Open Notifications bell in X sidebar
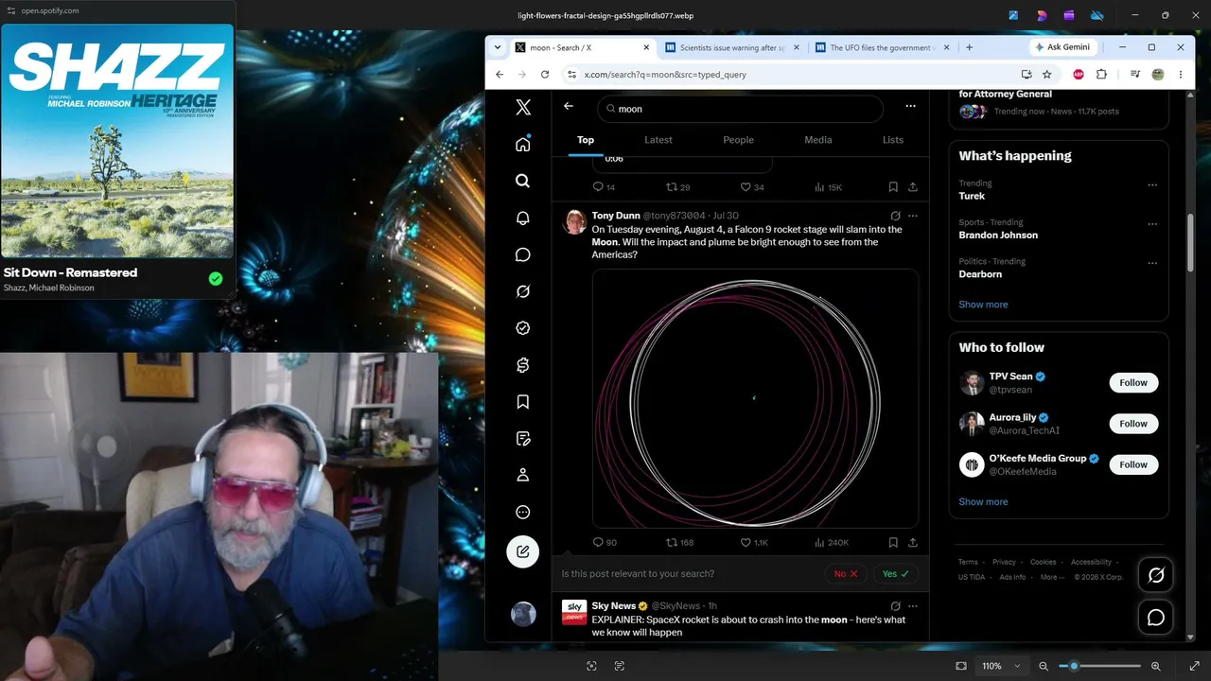The height and width of the screenshot is (681, 1211). (x=522, y=218)
